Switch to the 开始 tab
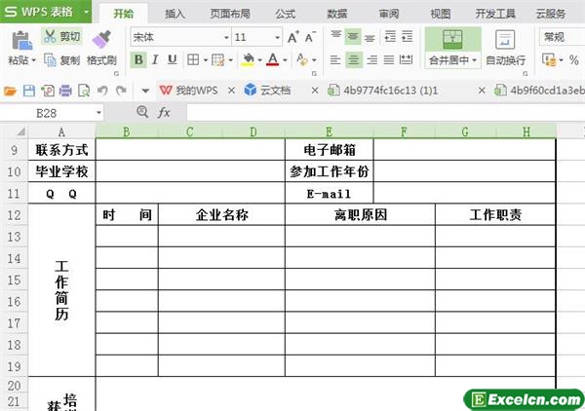The width and height of the screenshot is (585, 411). pos(124,14)
